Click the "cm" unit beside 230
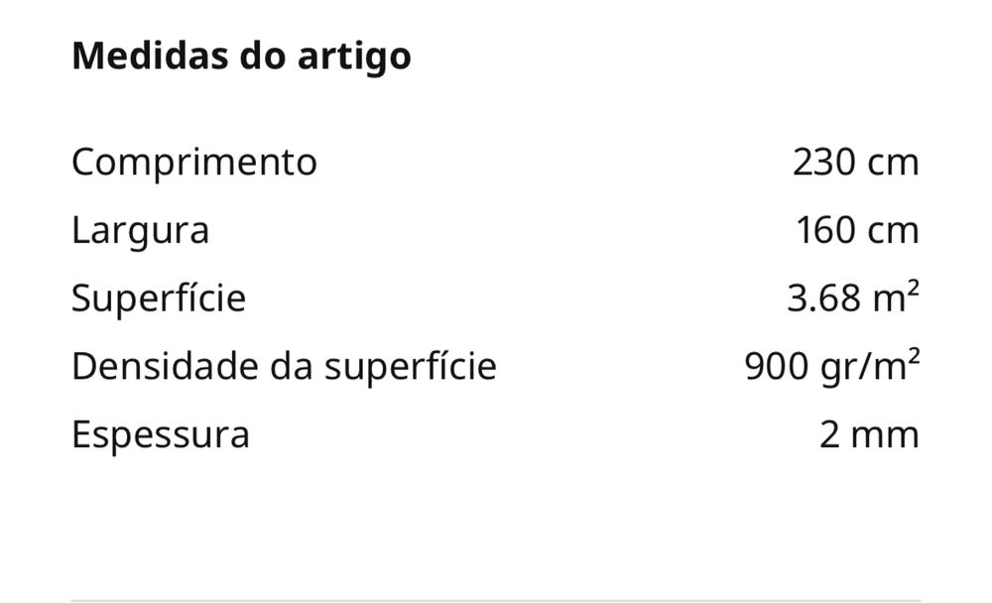Viewport: 992px width, 603px height. (x=894, y=162)
